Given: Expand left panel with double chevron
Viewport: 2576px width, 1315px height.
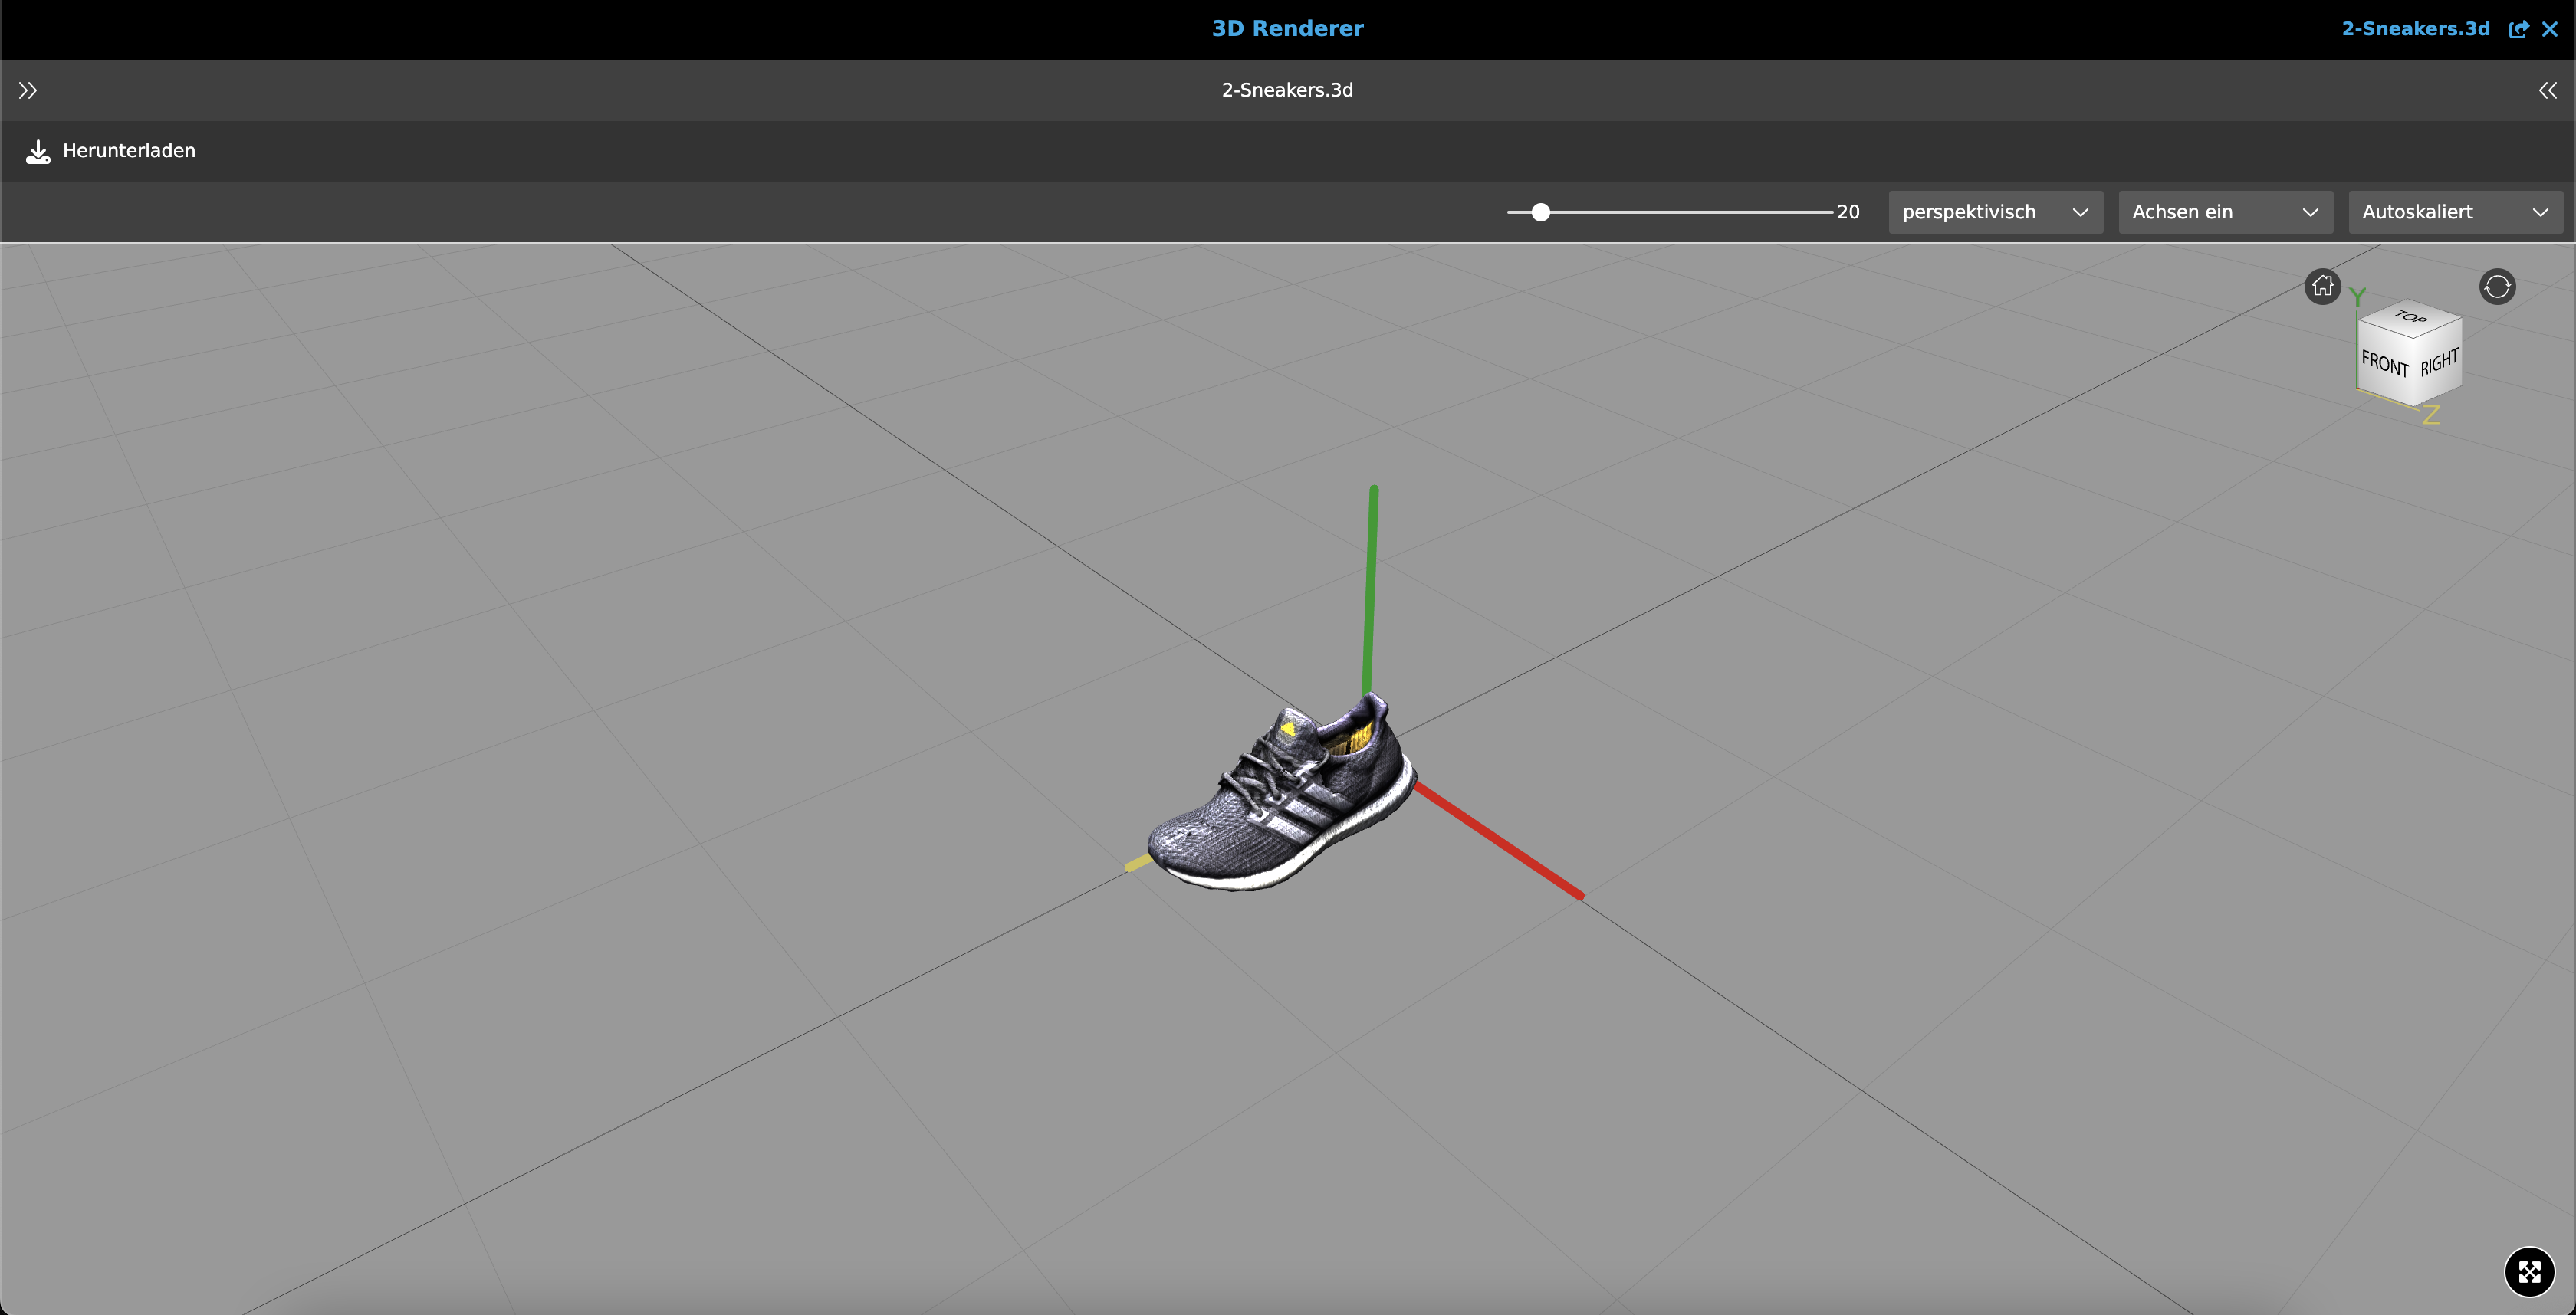Looking at the screenshot, I should 28,91.
